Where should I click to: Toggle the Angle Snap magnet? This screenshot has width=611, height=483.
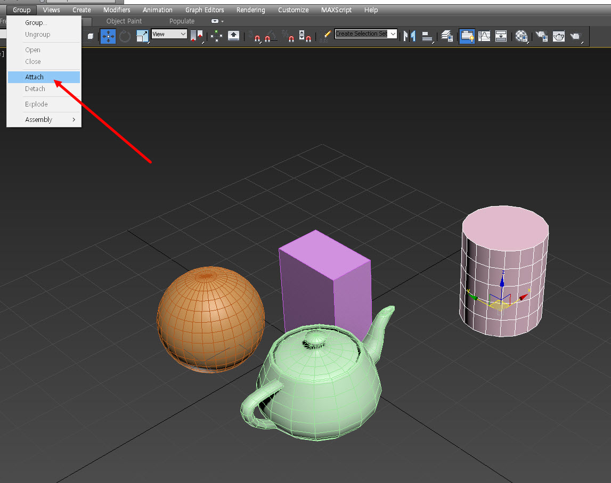pos(271,37)
